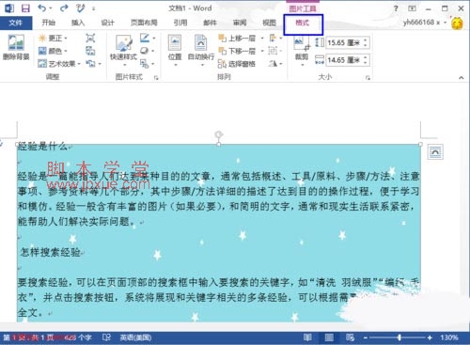
Task: Open the 位置 (Position) menu
Action: pyautogui.click(x=175, y=50)
